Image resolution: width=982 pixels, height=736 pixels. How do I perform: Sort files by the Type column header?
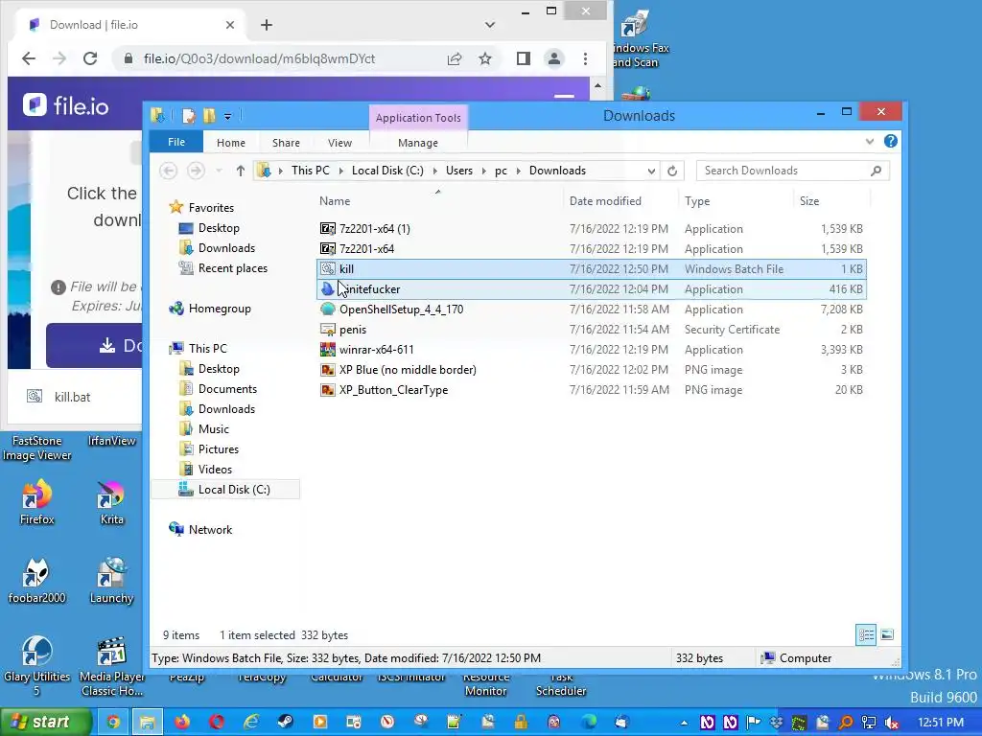pyautogui.click(x=697, y=201)
